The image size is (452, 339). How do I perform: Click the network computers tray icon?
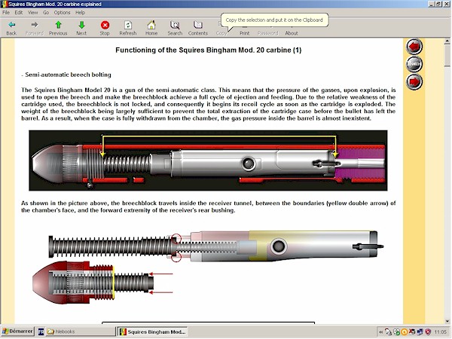(x=420, y=332)
